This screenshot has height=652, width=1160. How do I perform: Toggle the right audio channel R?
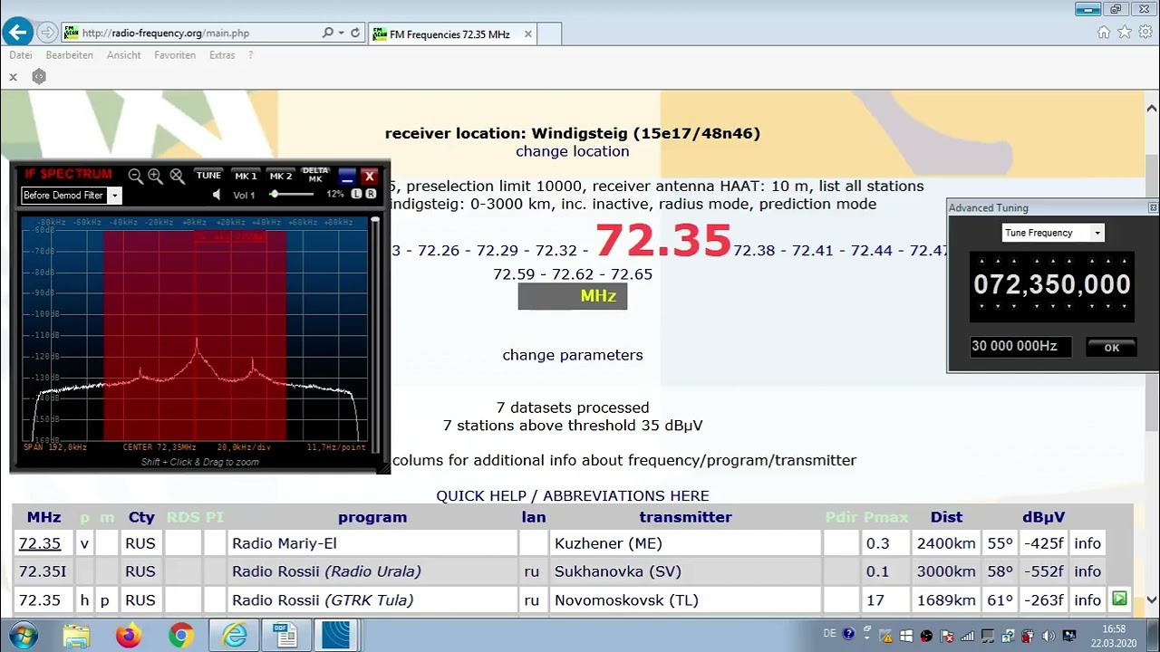point(370,195)
